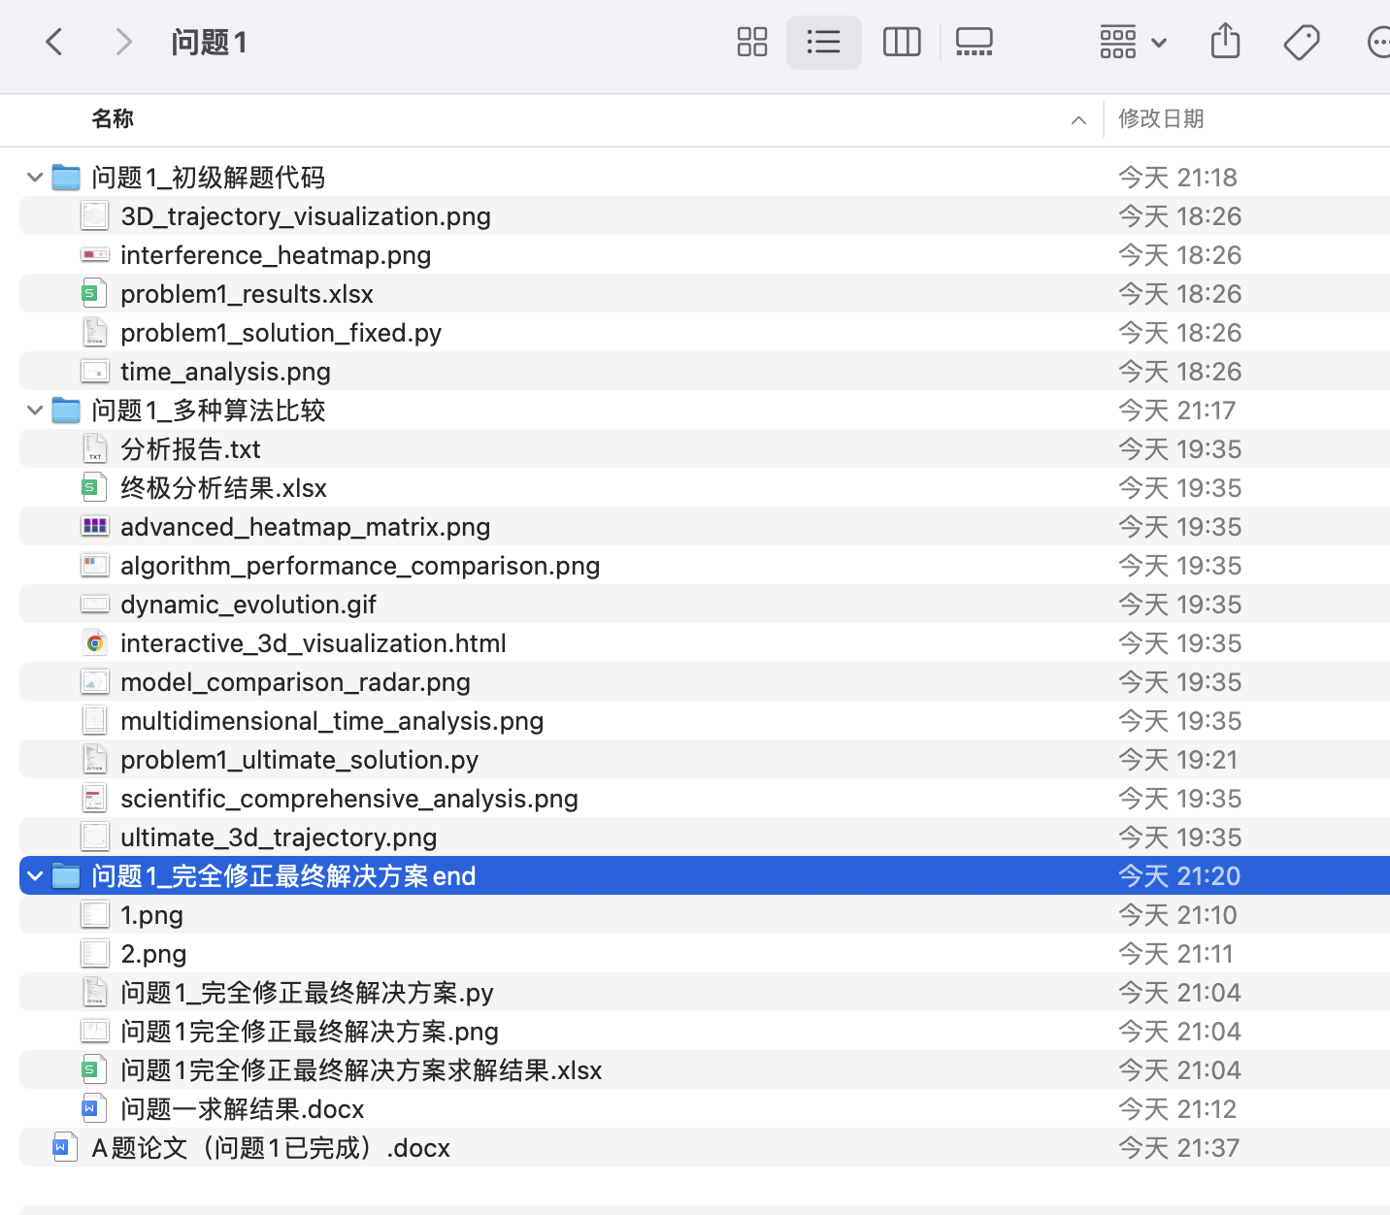Switch to column view
Image resolution: width=1390 pixels, height=1215 pixels.
pos(902,42)
